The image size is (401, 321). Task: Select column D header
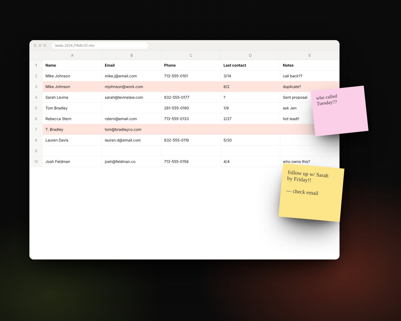(250, 55)
